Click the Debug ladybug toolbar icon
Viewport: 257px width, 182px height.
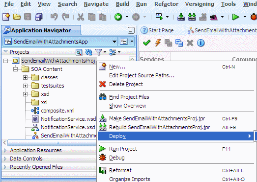(x=254, y=17)
